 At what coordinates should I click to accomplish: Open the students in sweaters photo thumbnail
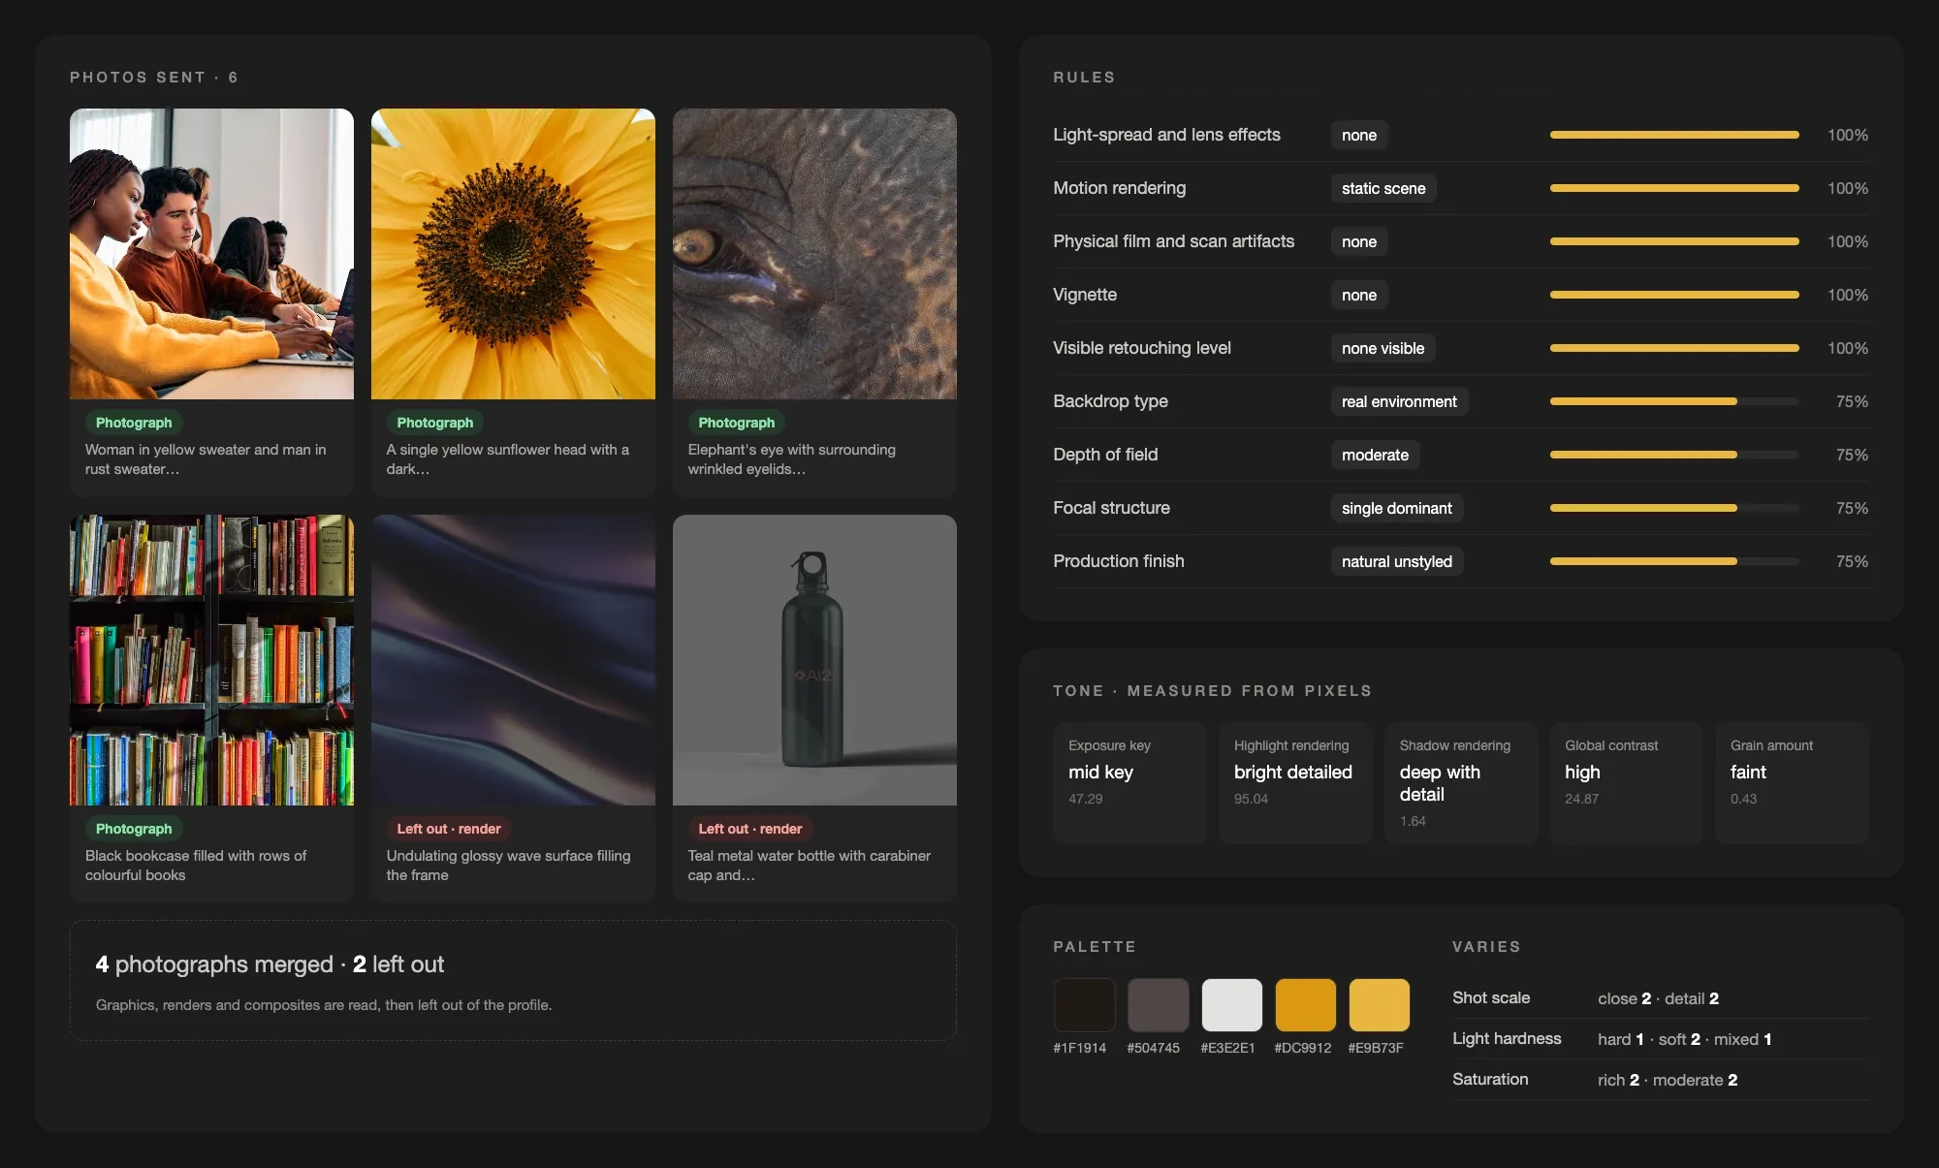click(x=211, y=254)
